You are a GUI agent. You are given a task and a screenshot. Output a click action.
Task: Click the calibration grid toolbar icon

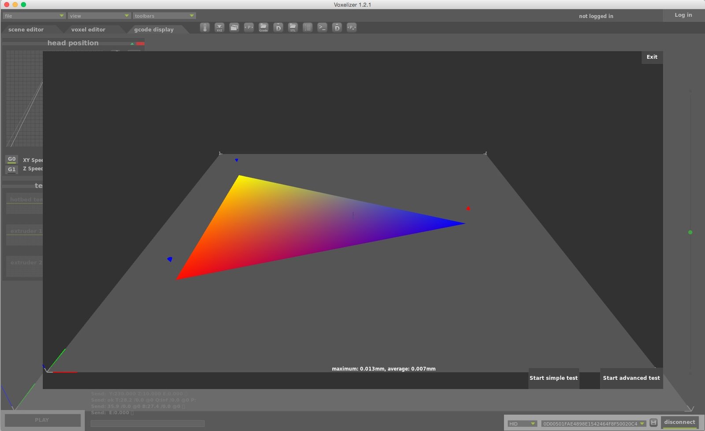(x=308, y=27)
